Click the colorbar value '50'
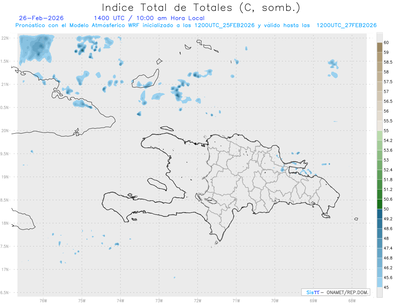395x305 pixels. click(386, 209)
